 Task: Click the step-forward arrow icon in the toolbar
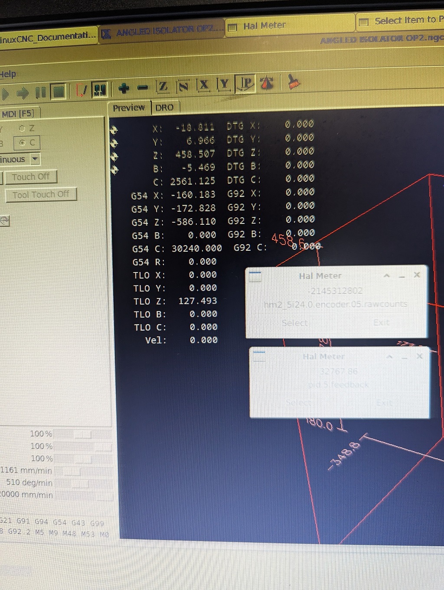coord(23,93)
